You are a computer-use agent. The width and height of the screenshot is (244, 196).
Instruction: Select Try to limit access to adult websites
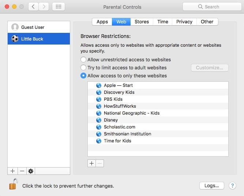[83, 68]
